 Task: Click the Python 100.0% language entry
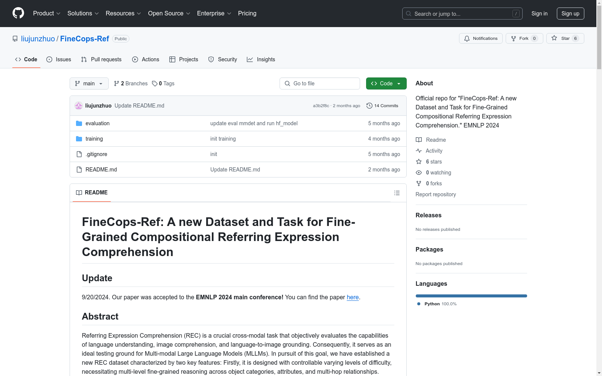click(437, 304)
